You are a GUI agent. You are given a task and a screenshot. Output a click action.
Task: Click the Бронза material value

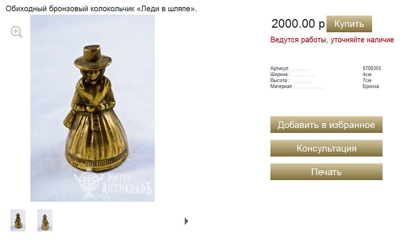coord(371,86)
